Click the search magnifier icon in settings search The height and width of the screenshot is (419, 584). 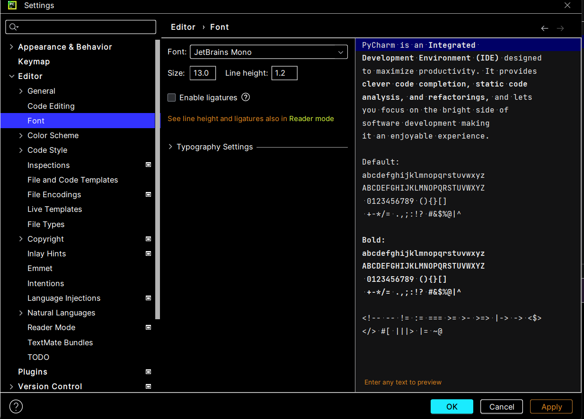14,27
